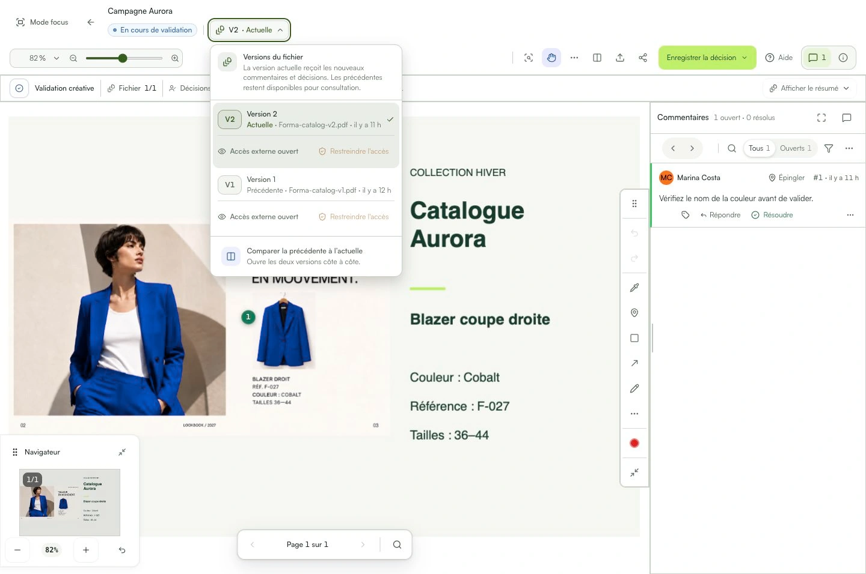Click the zoom in magnifier icon
The image size is (866, 574).
click(x=175, y=58)
